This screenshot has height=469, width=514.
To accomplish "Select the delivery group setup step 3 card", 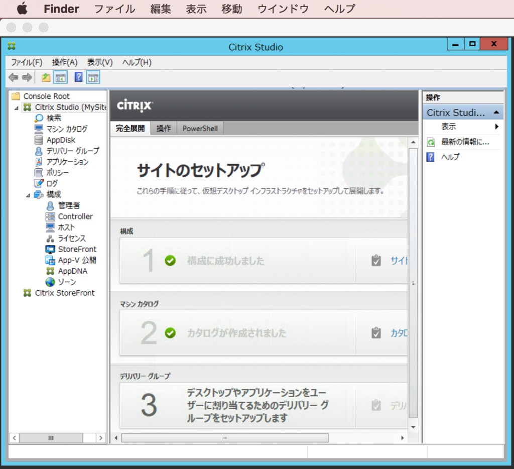I will (237, 405).
